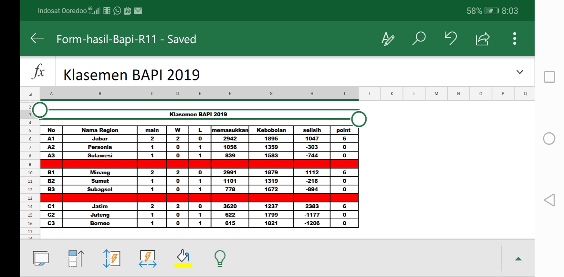This screenshot has width=564, height=277.
Task: Tap the battery indicator in status bar
Action: click(491, 11)
